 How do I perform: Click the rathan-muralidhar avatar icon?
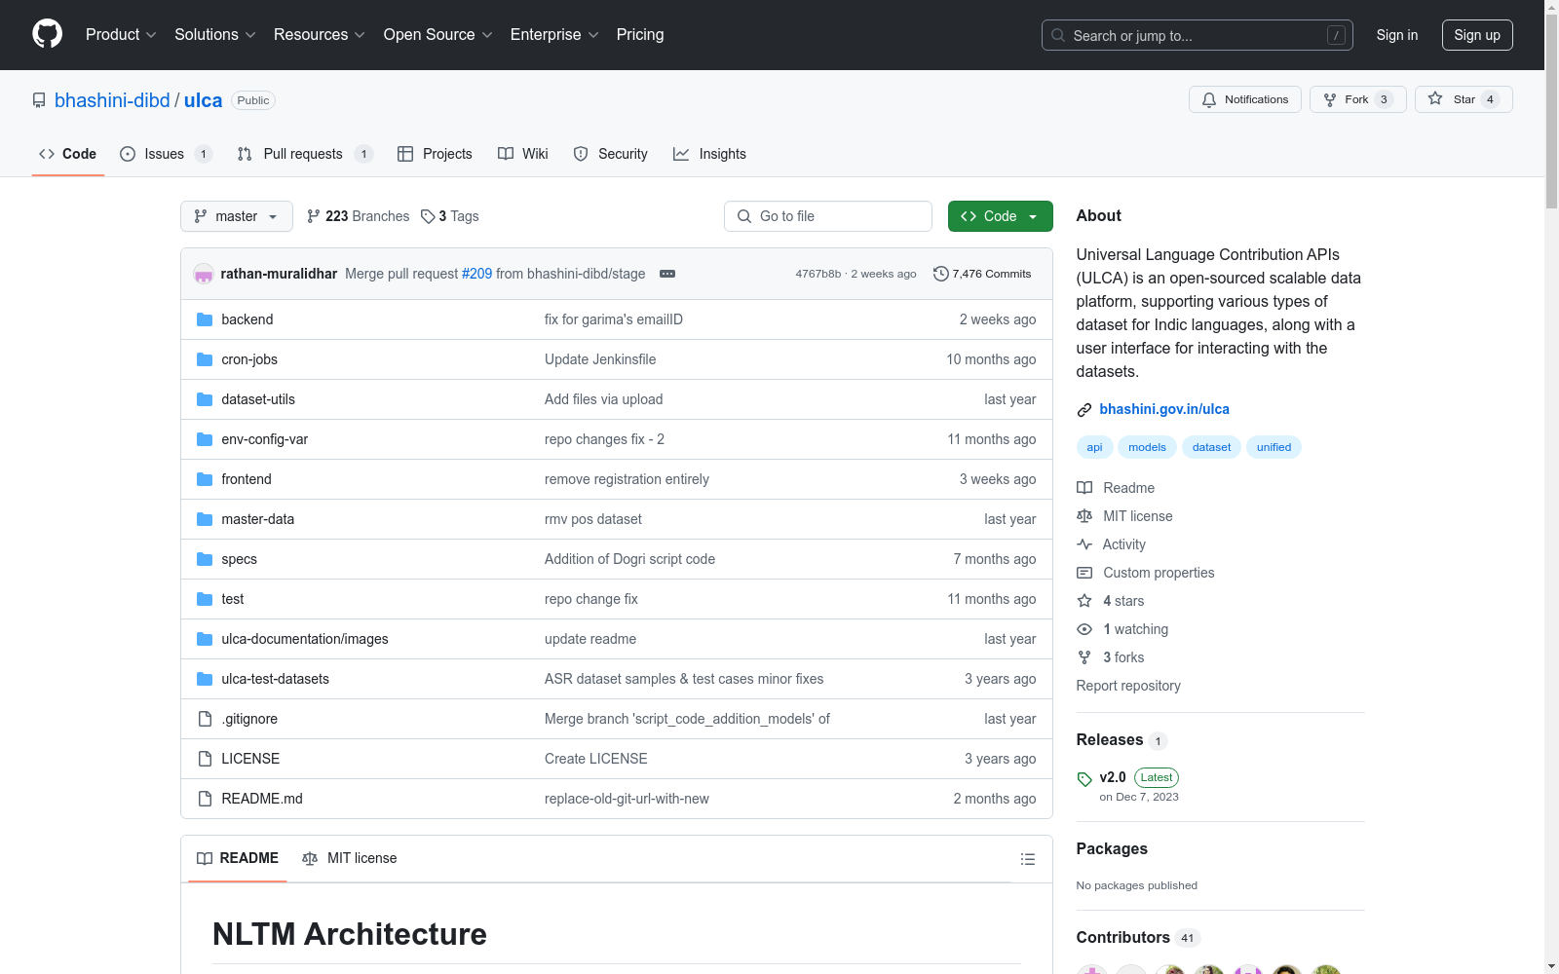pyautogui.click(x=204, y=274)
